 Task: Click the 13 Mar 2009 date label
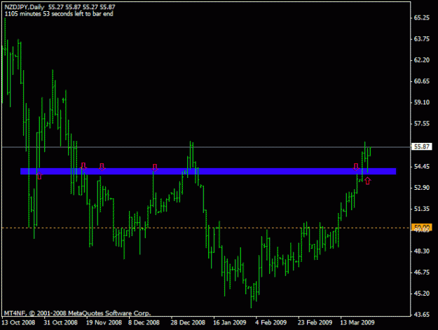[x=357, y=323]
